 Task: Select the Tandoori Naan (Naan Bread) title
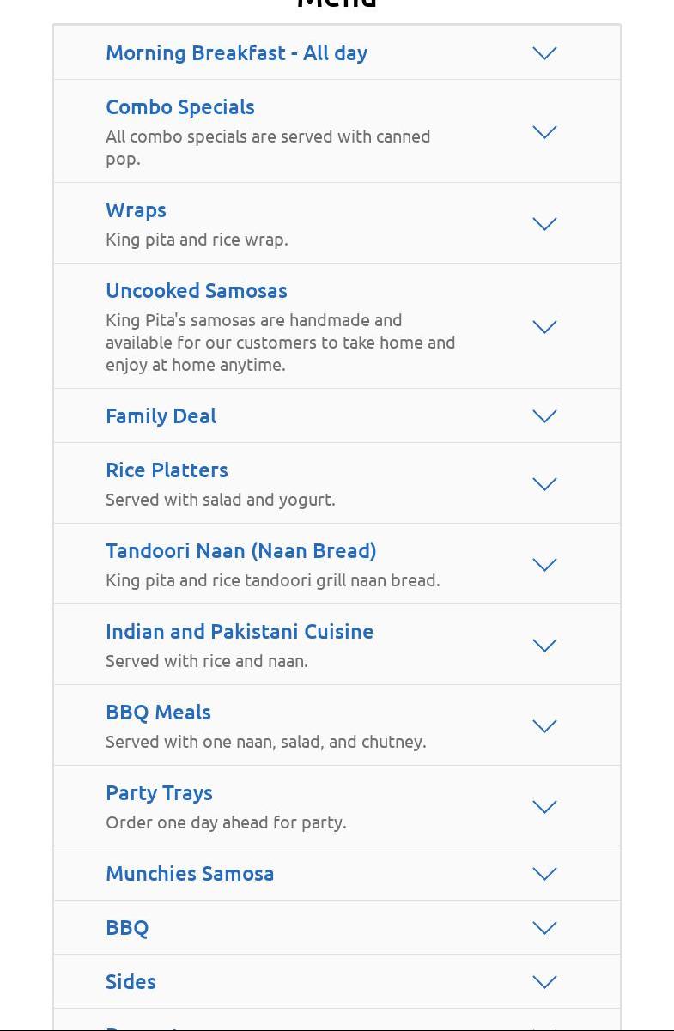(240, 551)
